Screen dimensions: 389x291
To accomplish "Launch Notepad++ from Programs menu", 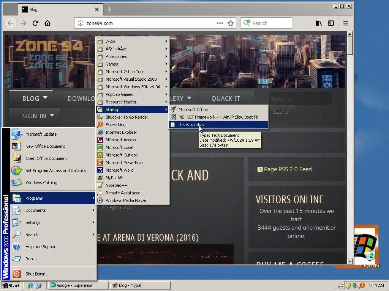I will tap(133, 185).
